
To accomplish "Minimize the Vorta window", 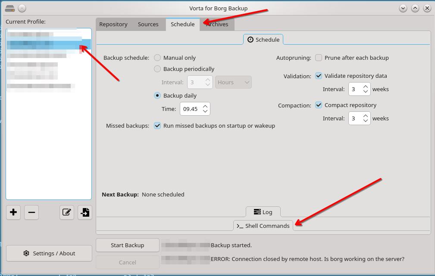I will click(x=403, y=8).
